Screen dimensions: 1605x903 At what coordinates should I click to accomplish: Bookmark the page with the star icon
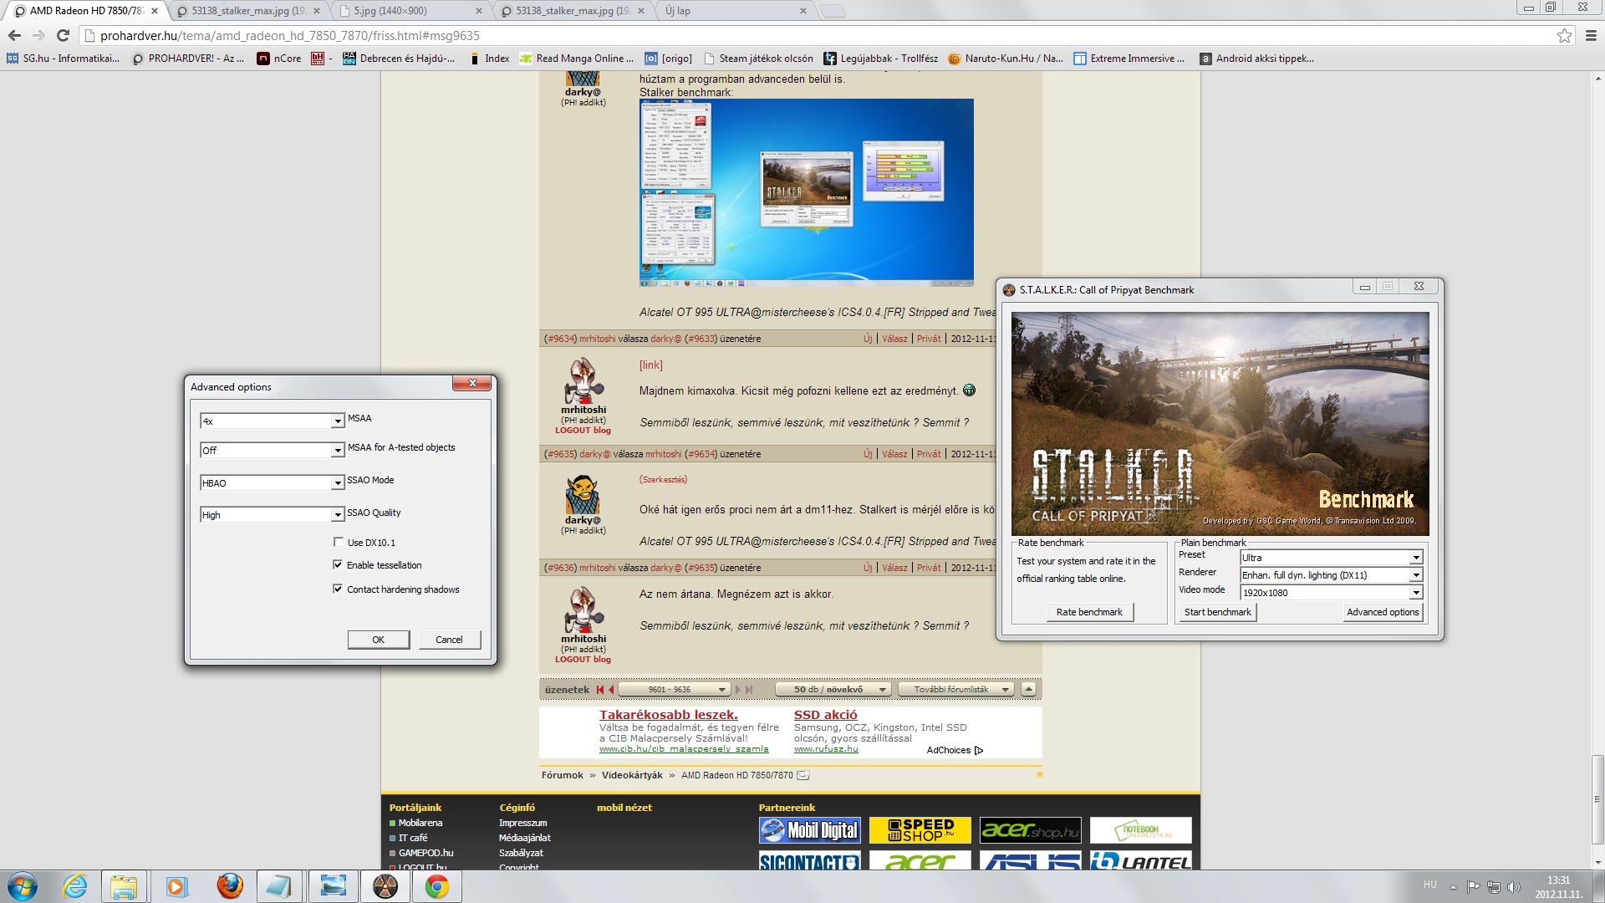click(x=1564, y=35)
